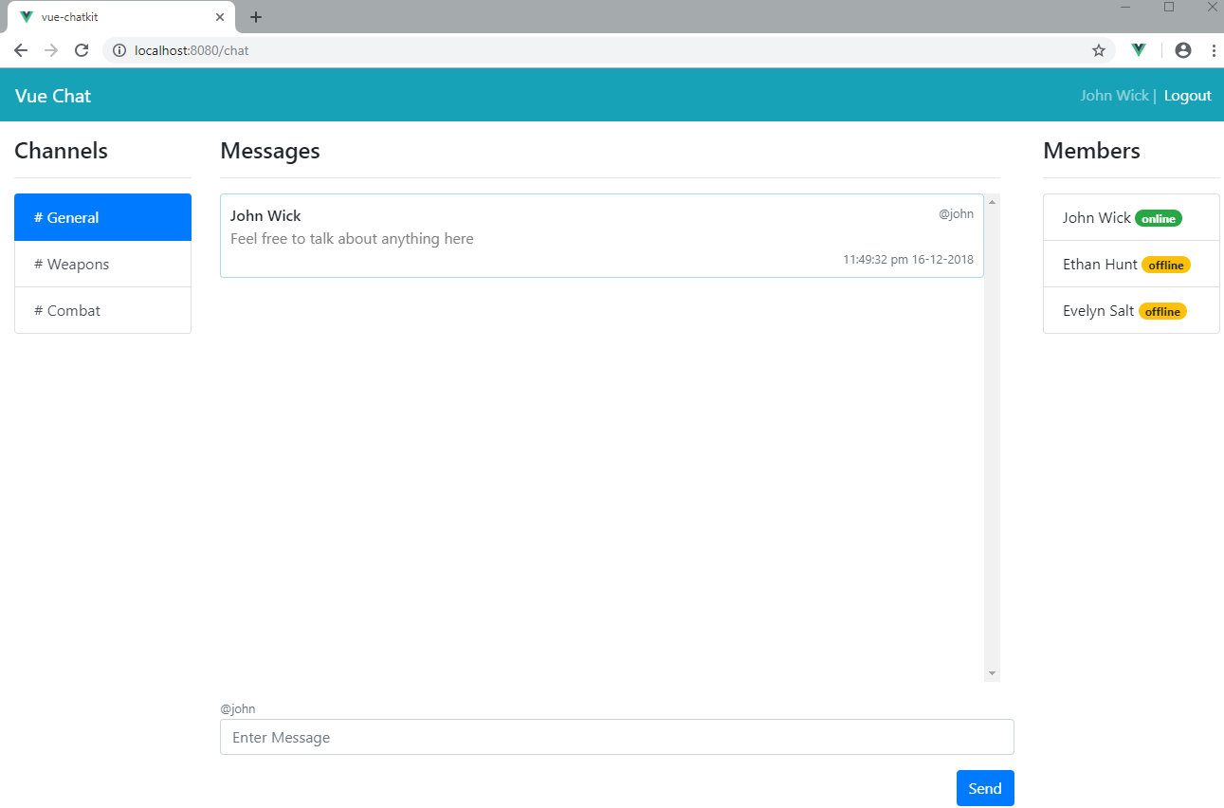Click the page reload icon
Viewport: 1224px width, 808px height.
click(x=82, y=49)
